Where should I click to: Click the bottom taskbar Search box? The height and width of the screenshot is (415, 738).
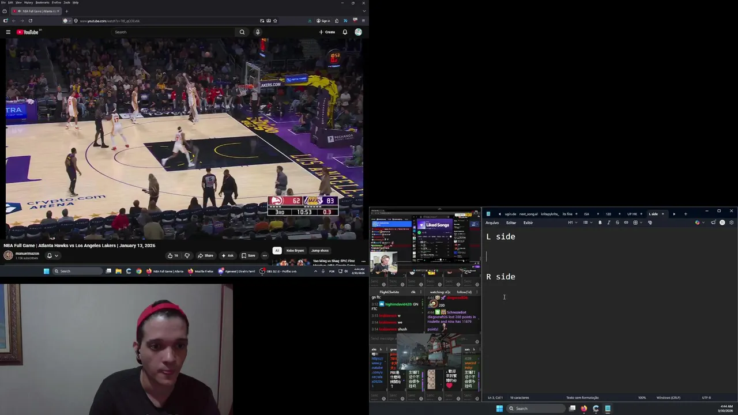[x=536, y=409]
